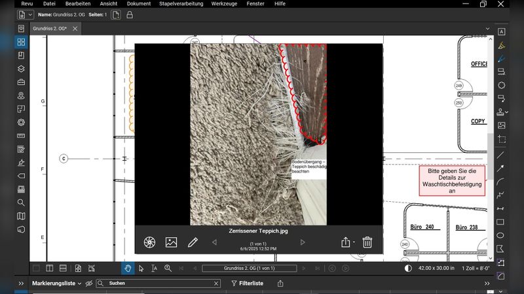Image resolution: width=524 pixels, height=294 pixels.
Task: Enable the Select arrow tool
Action: (x=141, y=269)
